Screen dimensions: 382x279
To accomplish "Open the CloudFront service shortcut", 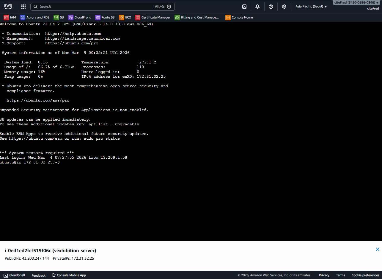I will (x=79, y=18).
